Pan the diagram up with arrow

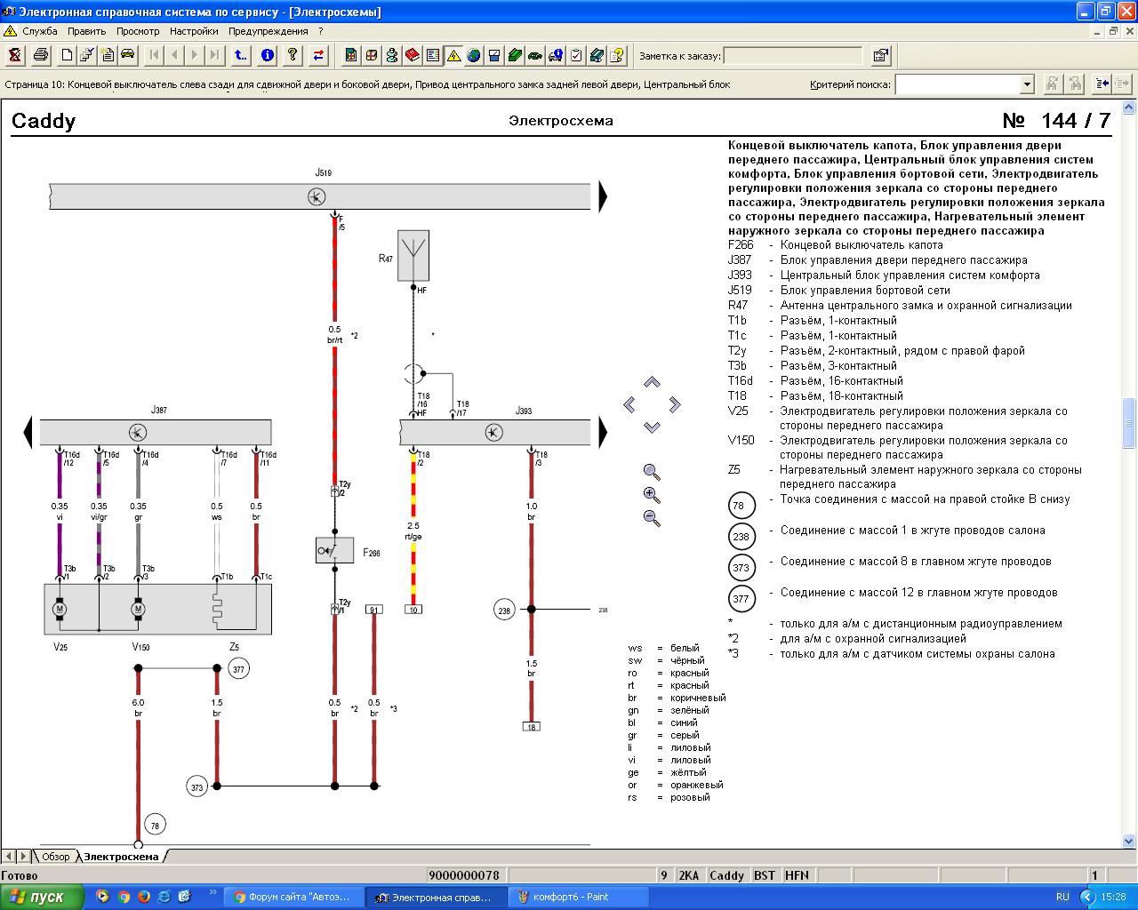pos(652,382)
